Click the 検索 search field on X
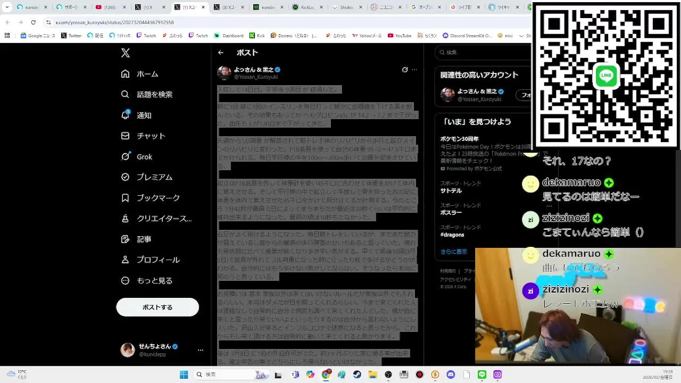 pyautogui.click(x=484, y=52)
